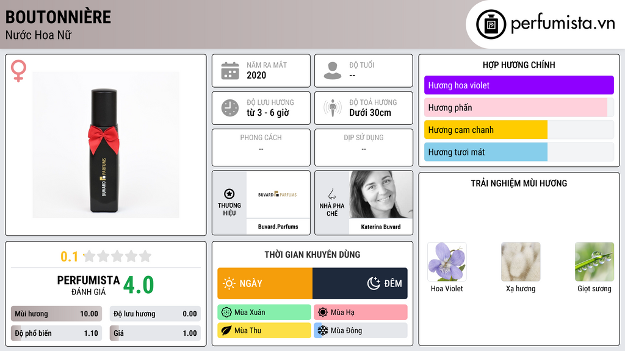
Task: Click the Giọt sương caption text
Action: [x=594, y=288]
